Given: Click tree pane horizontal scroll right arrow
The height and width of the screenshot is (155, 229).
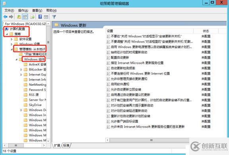Looking at the screenshot, I should (44, 145).
